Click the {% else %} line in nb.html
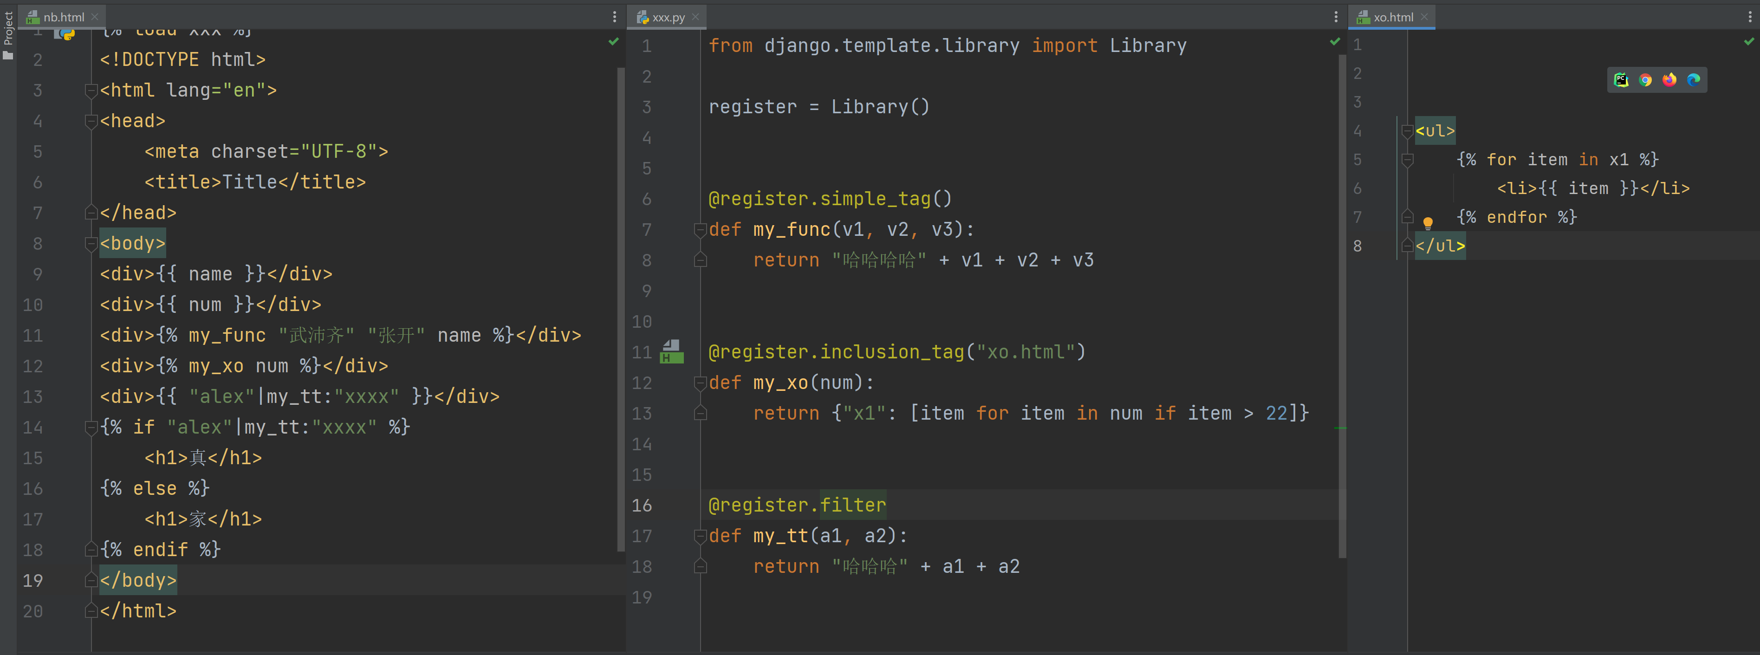Screen dimensions: 1760x655 click(x=155, y=488)
